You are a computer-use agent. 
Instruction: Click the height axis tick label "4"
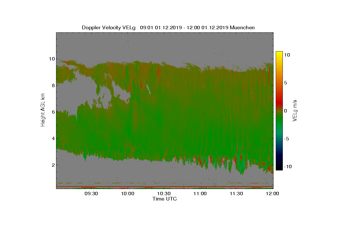(x=53, y=138)
